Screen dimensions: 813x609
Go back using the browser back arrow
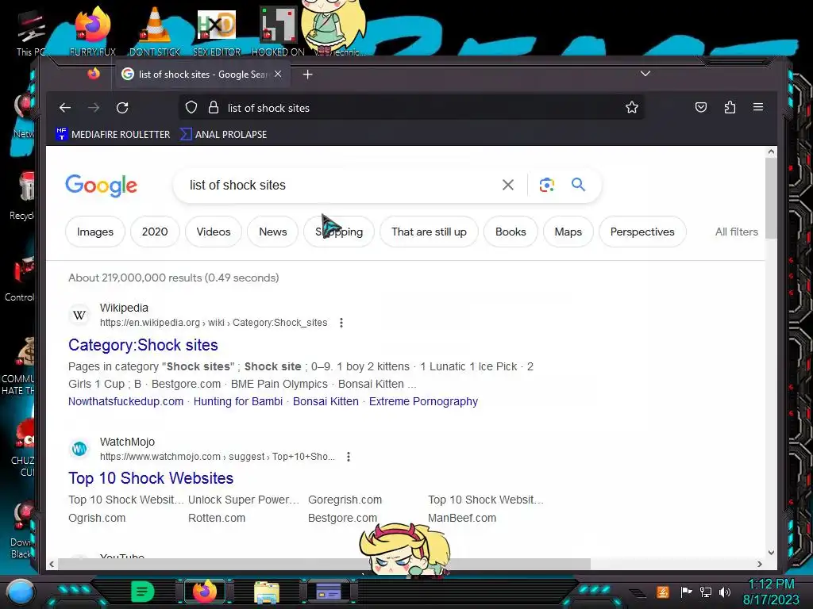pos(65,108)
